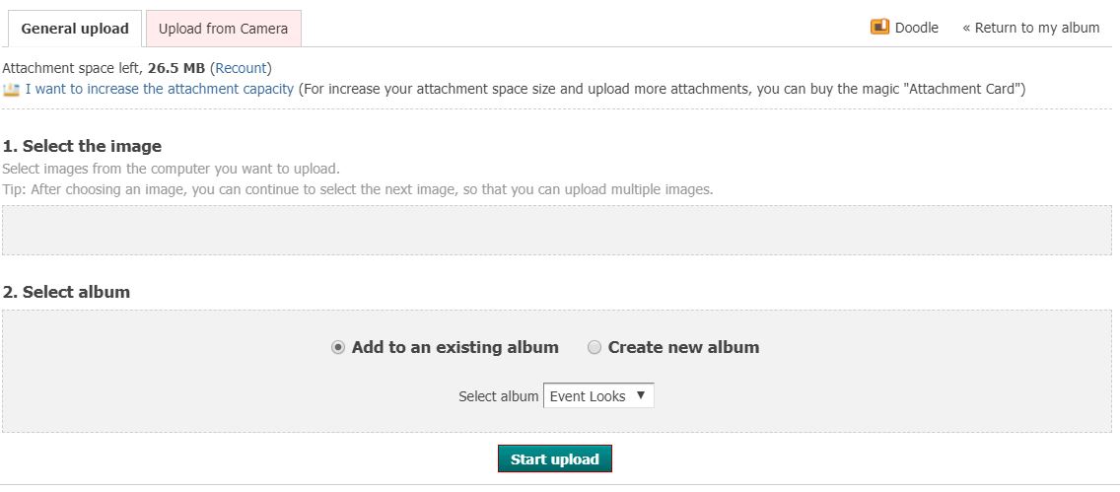Switch to the General upload tab

(75, 29)
